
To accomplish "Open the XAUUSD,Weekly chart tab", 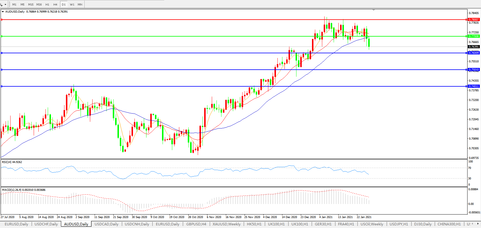I will click(x=226, y=224).
